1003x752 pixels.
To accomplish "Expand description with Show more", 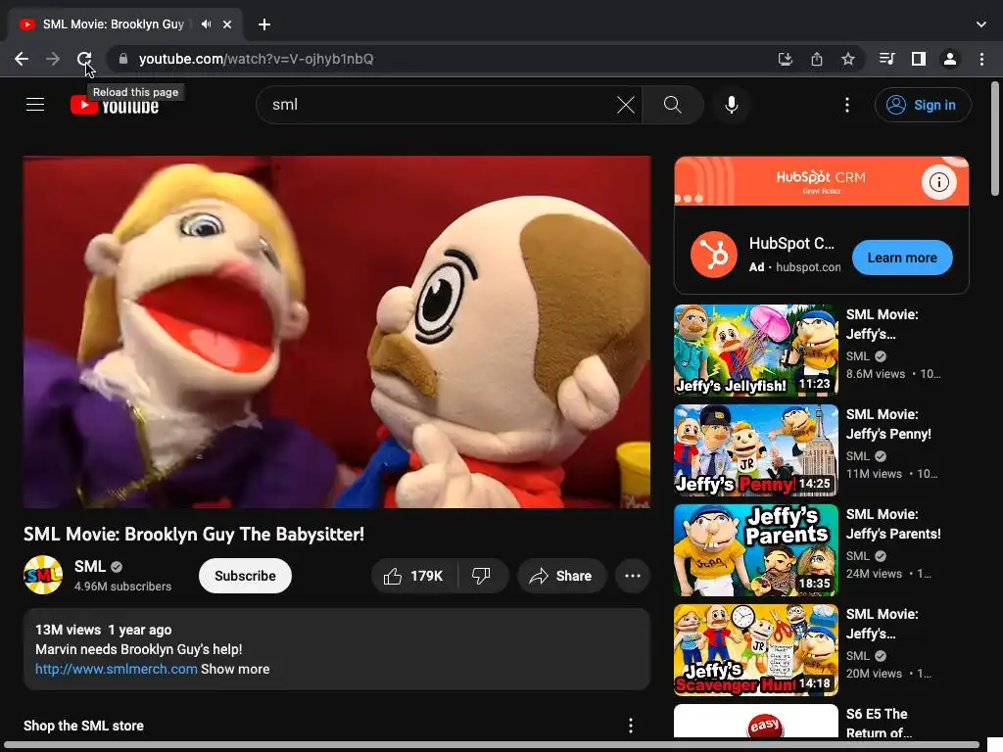I will click(235, 669).
